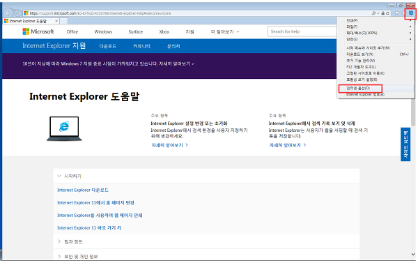Image resolution: width=418 pixels, height=263 pixels.
Task: Open Internet Explorer를 사용하여 웹 페이지 인쇄 link
Action: (100, 215)
